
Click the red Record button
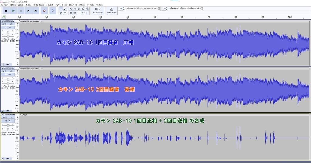click(44, 11)
